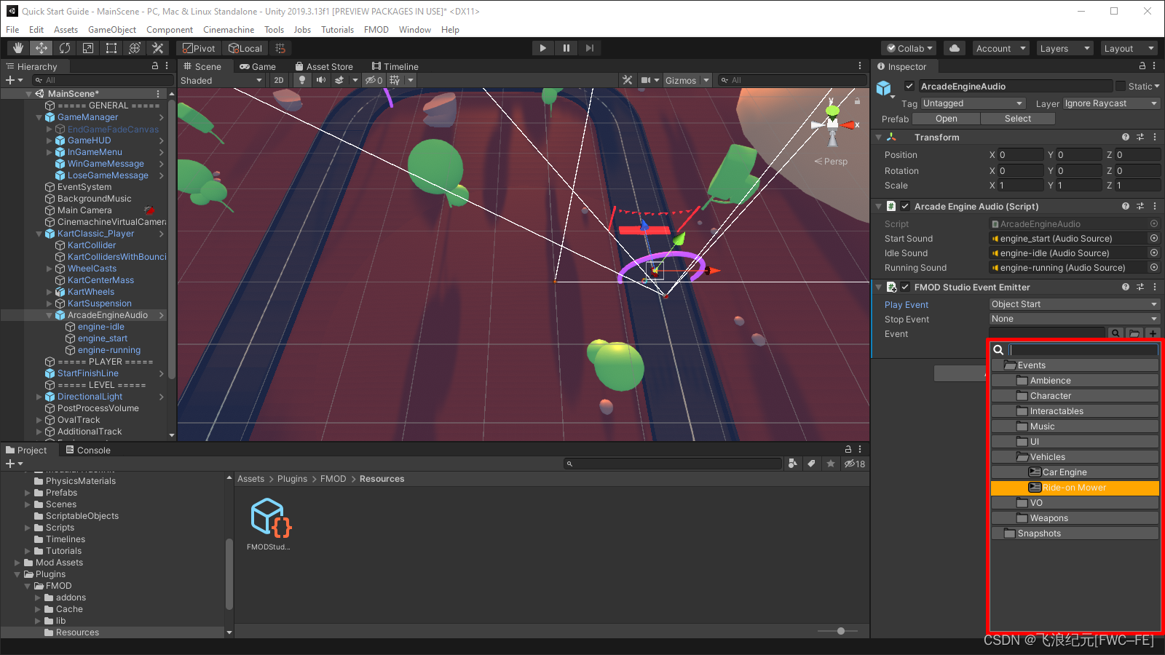Image resolution: width=1165 pixels, height=655 pixels.
Task: Select the Rect tool
Action: [x=111, y=48]
